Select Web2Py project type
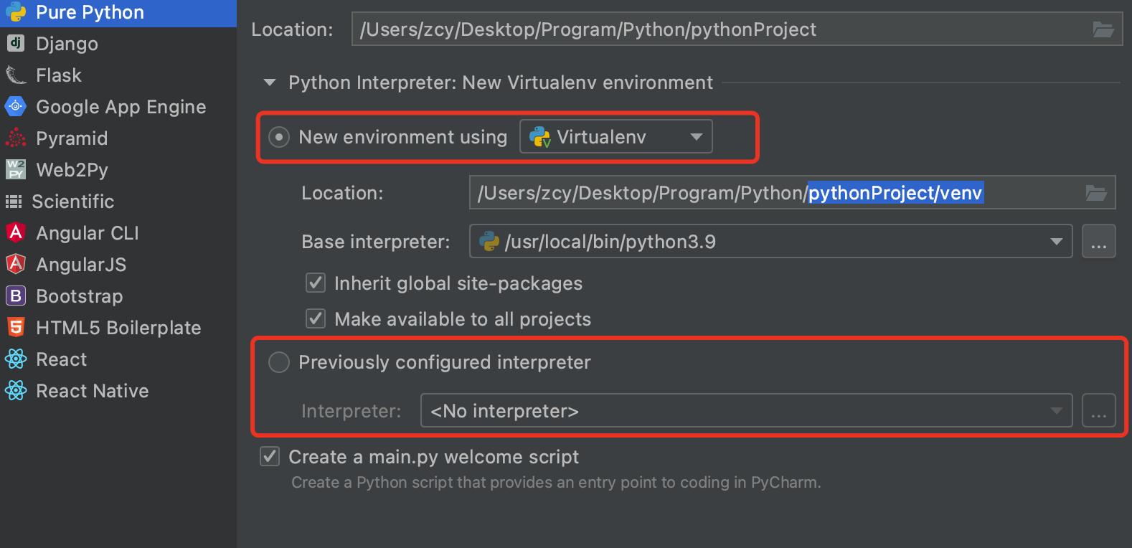Viewport: 1132px width, 548px height. (118, 169)
